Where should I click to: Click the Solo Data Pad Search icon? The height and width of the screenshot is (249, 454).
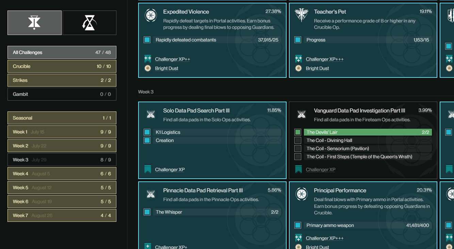pos(150,114)
